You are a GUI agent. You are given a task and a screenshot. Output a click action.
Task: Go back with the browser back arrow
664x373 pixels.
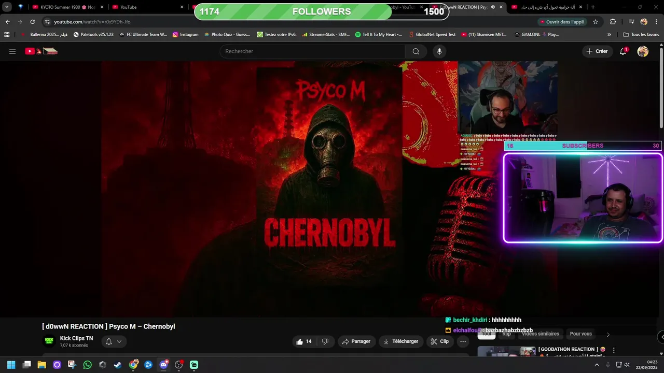pyautogui.click(x=7, y=22)
